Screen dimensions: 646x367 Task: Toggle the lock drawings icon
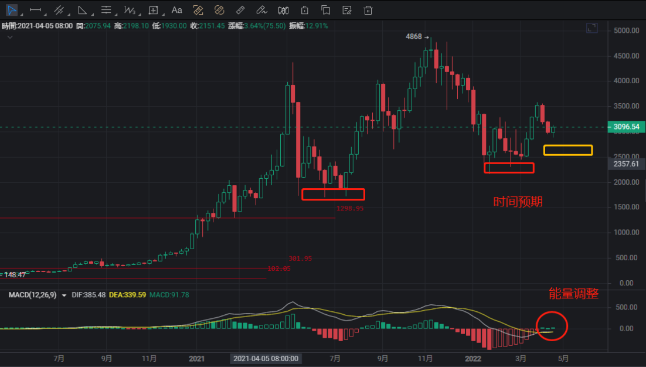[305, 10]
